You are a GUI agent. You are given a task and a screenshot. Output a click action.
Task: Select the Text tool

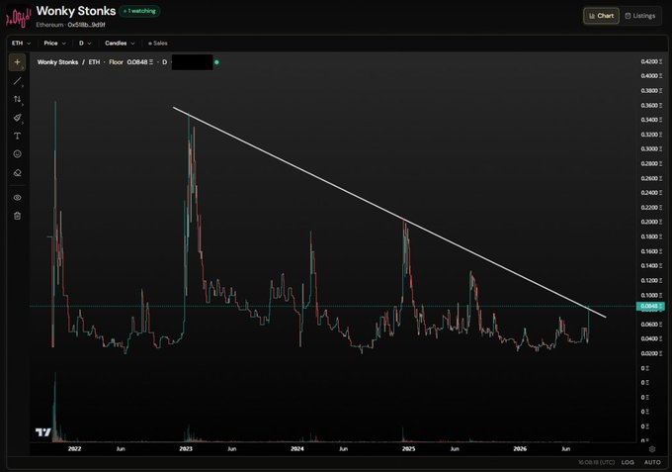click(x=17, y=136)
